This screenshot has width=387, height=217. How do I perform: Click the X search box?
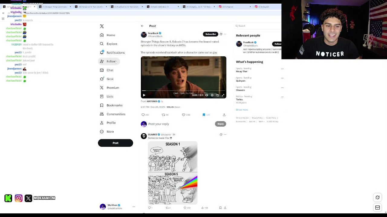point(258,26)
